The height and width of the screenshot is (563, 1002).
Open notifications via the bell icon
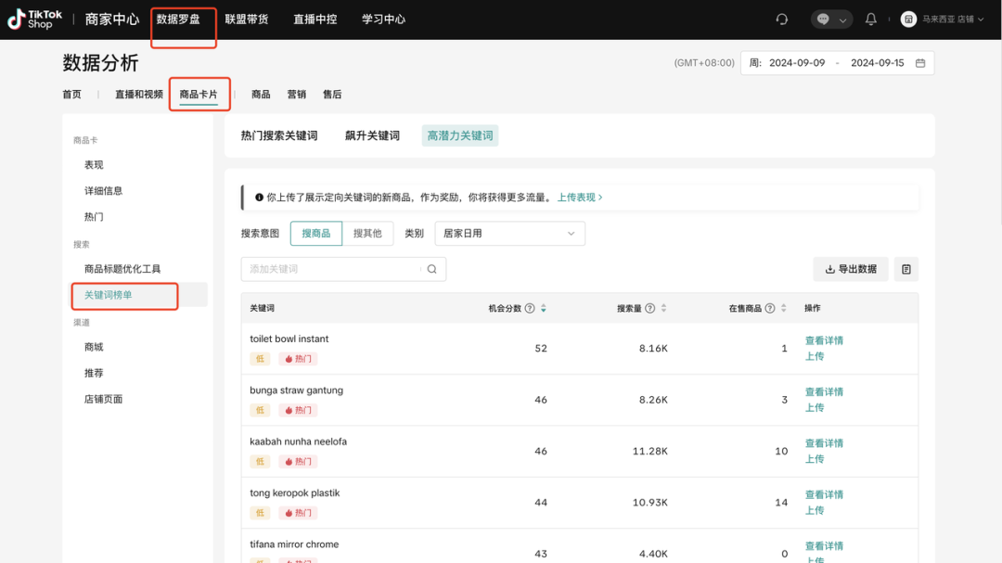pos(870,19)
